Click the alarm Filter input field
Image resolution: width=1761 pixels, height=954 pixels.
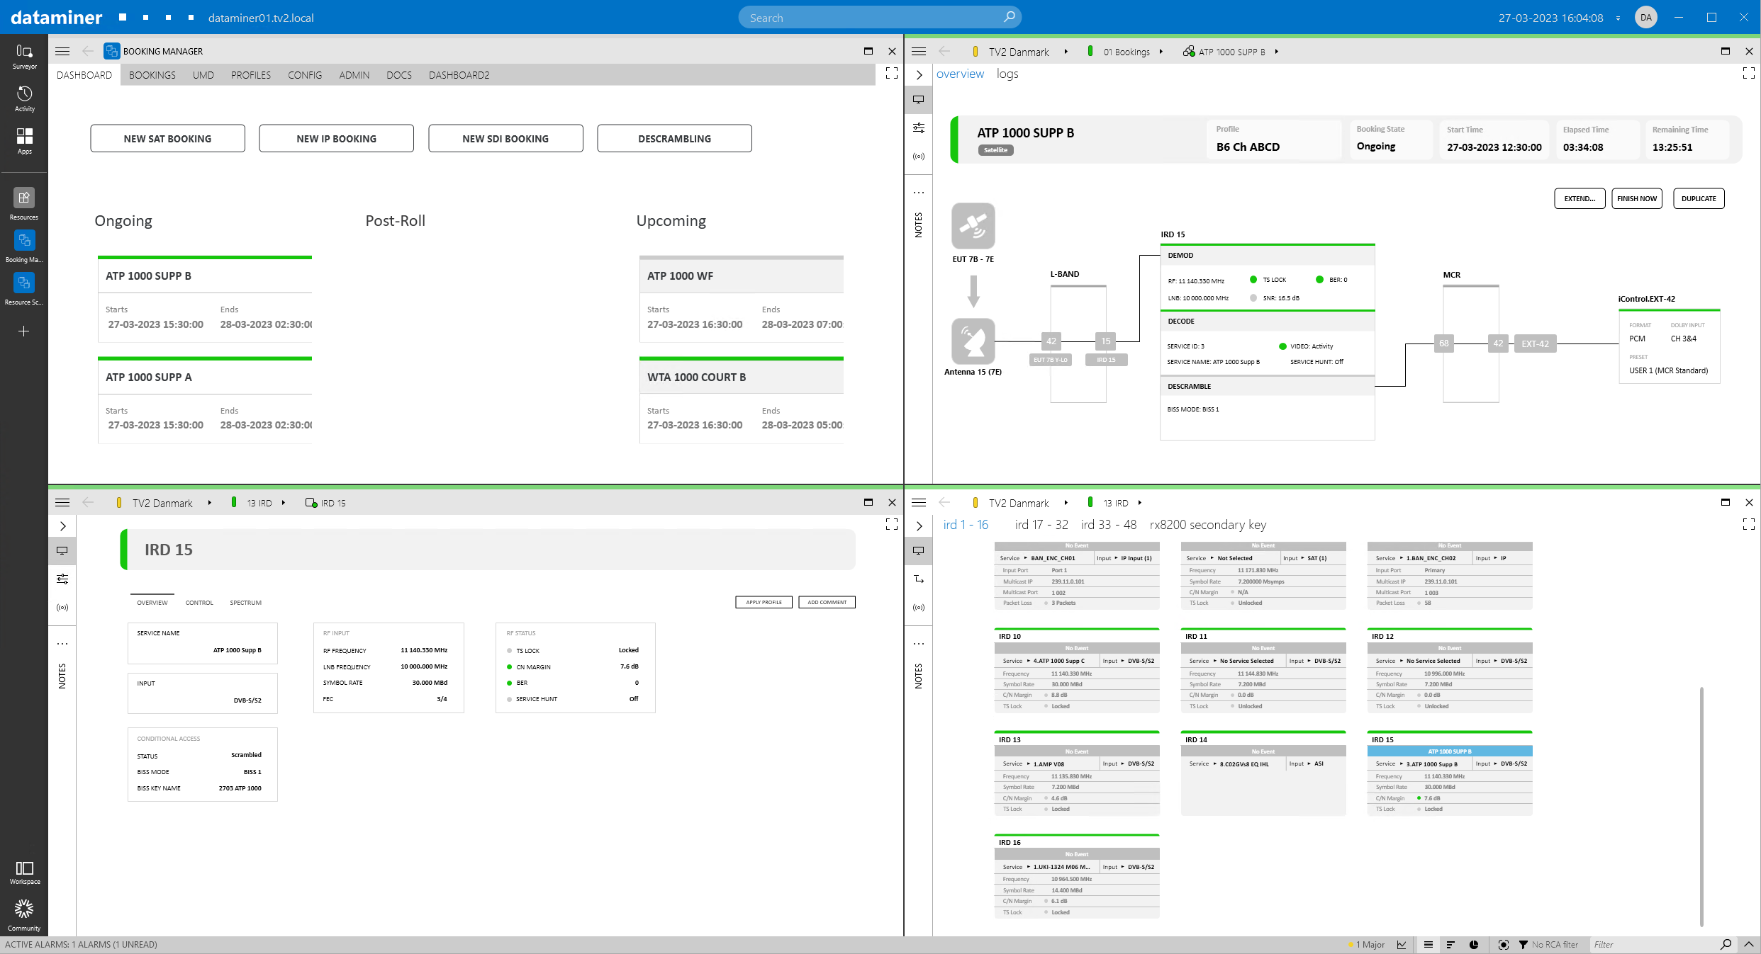[1654, 945]
